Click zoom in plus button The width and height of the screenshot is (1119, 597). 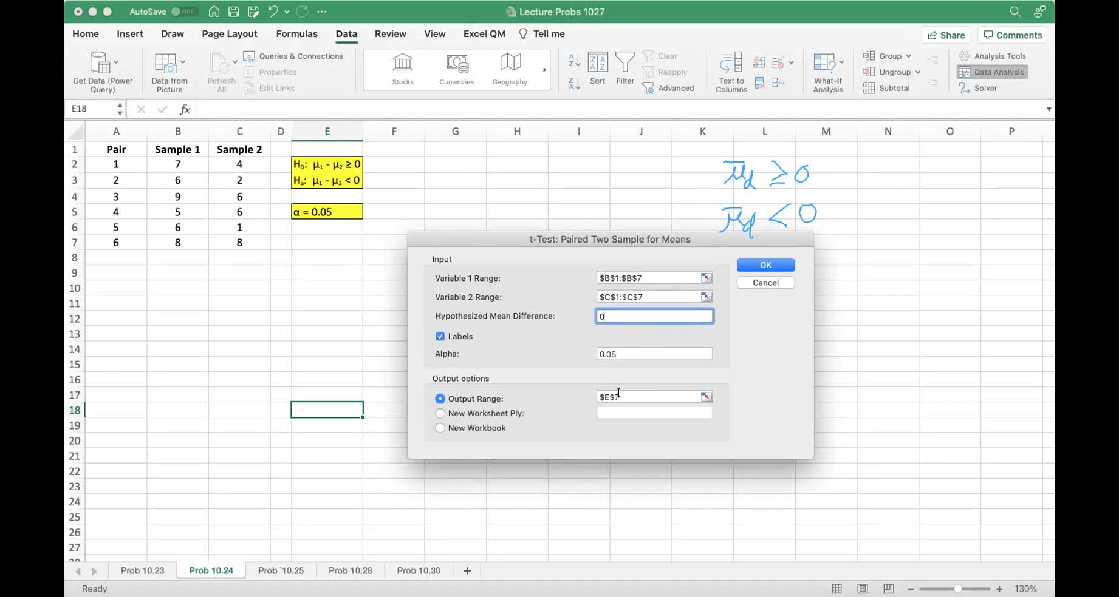[999, 589]
